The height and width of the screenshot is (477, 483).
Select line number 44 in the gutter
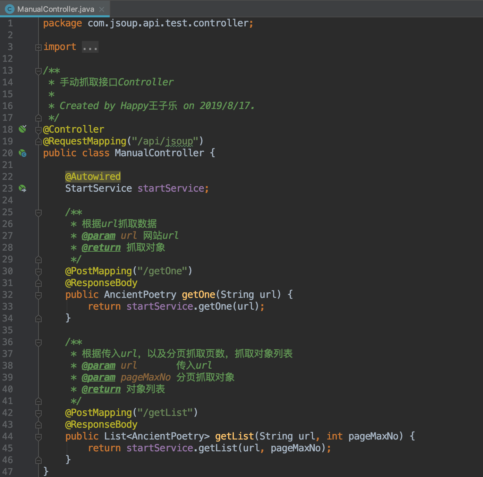(7, 436)
